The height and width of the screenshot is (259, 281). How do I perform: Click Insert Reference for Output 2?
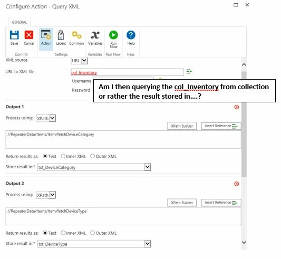tap(221, 203)
